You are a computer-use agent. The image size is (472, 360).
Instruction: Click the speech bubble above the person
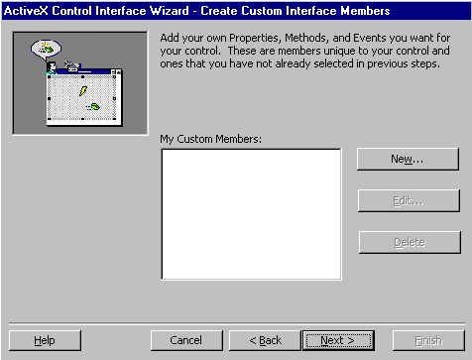click(46, 50)
